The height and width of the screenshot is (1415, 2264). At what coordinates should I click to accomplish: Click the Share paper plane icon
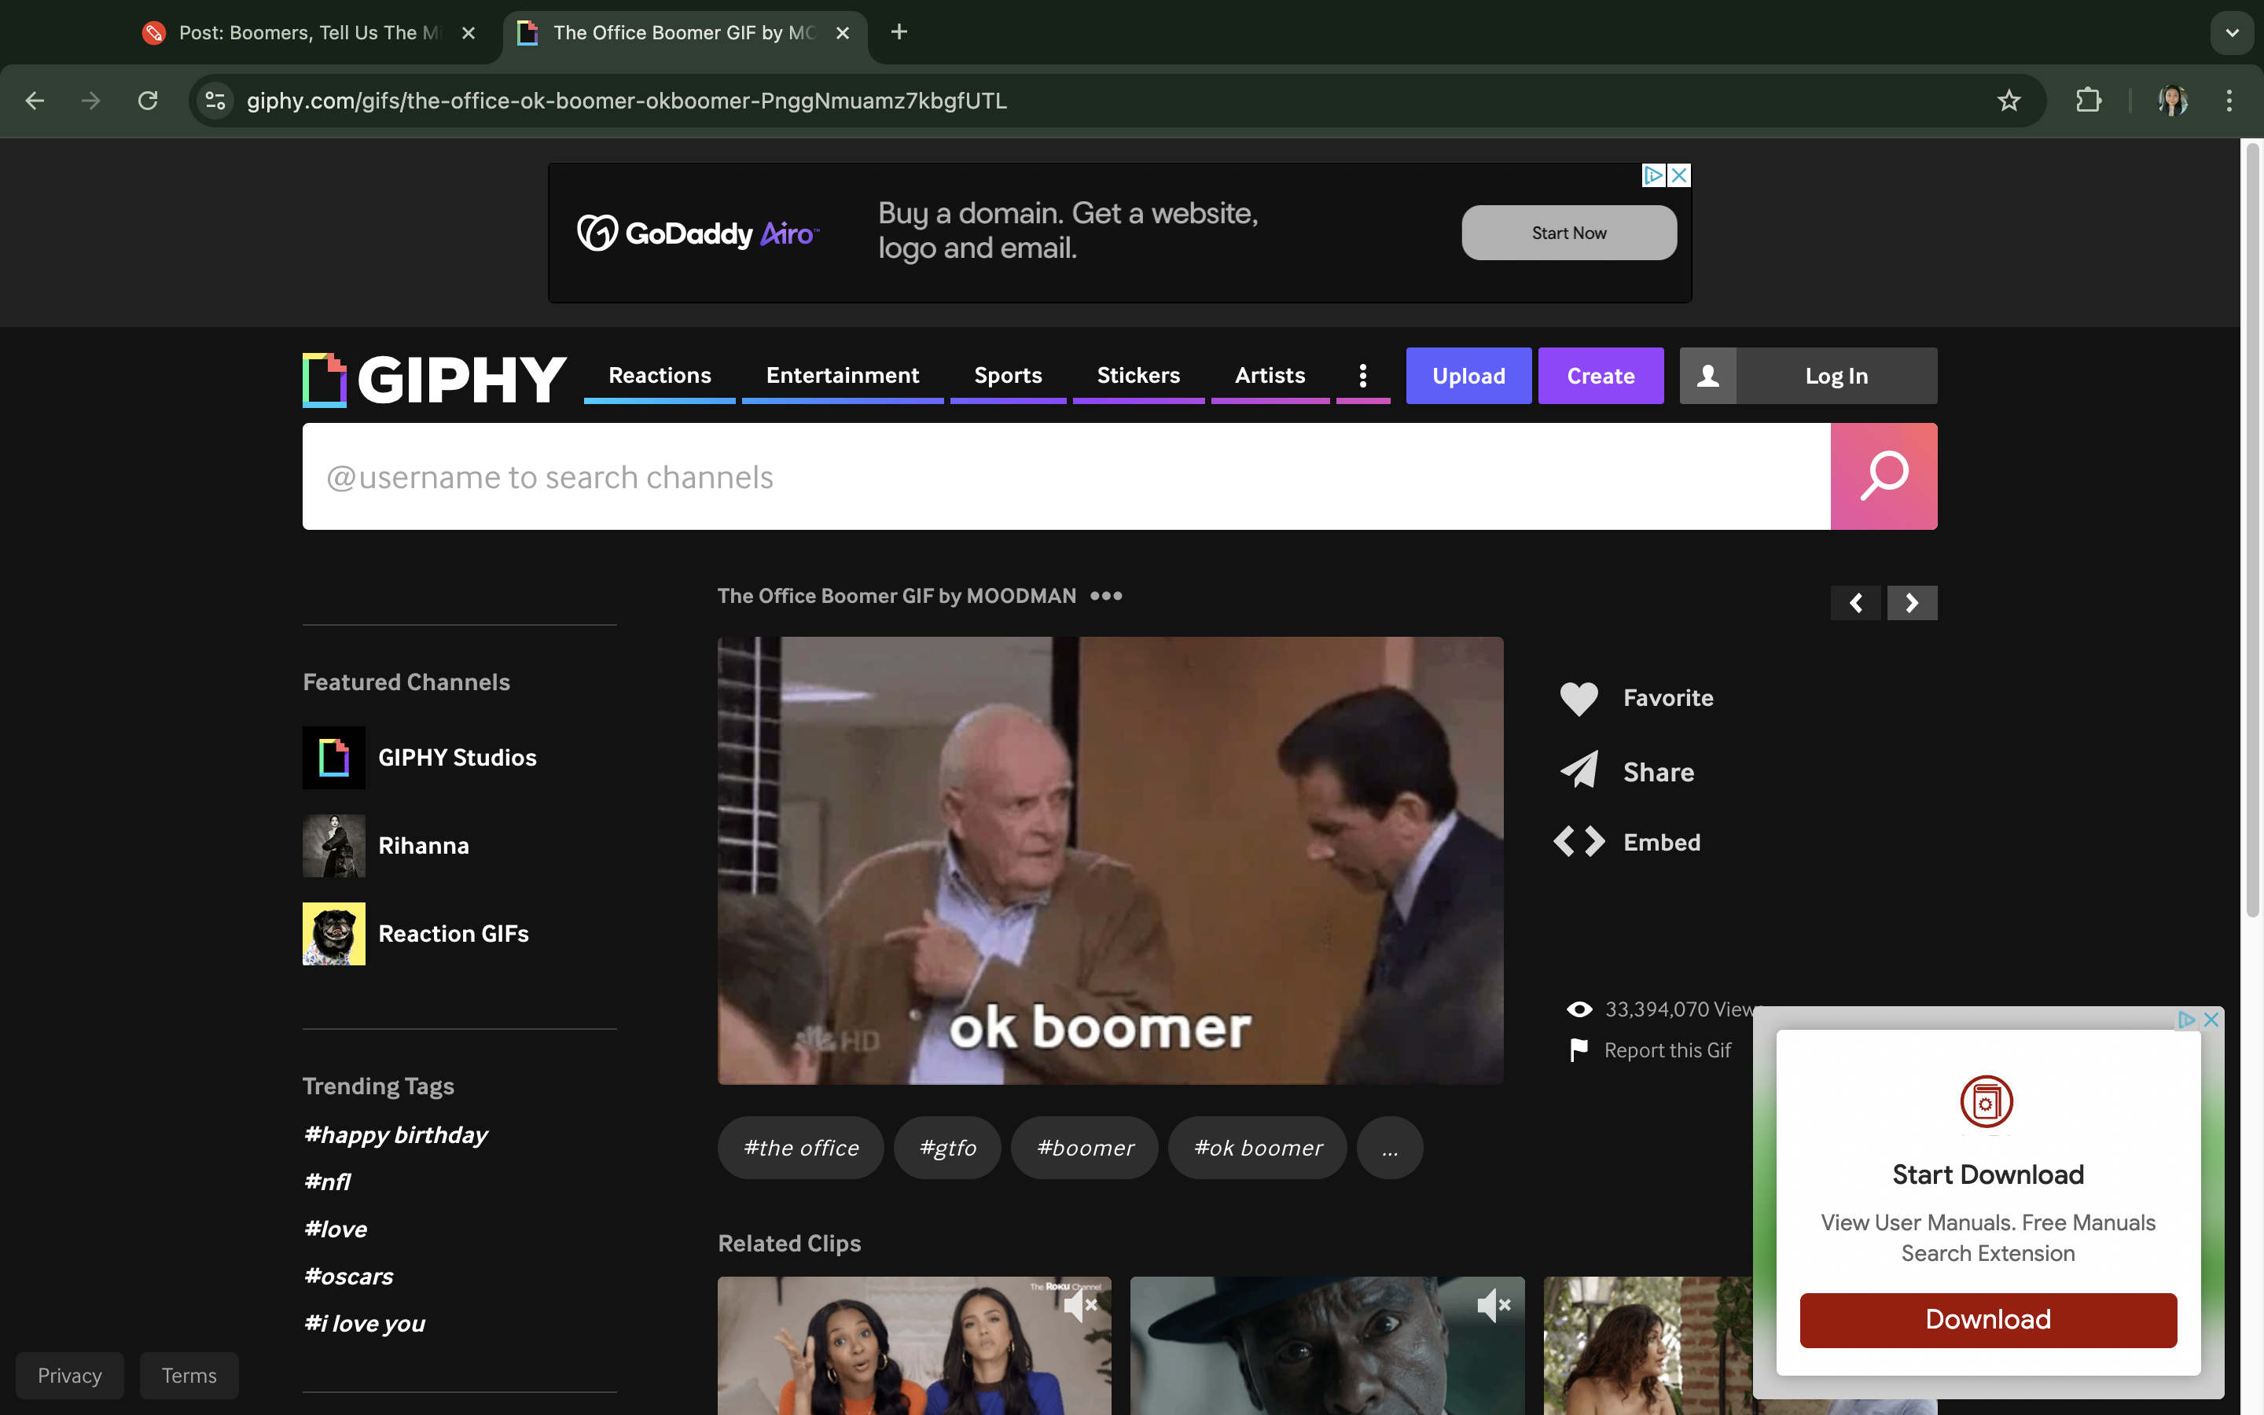1579,771
